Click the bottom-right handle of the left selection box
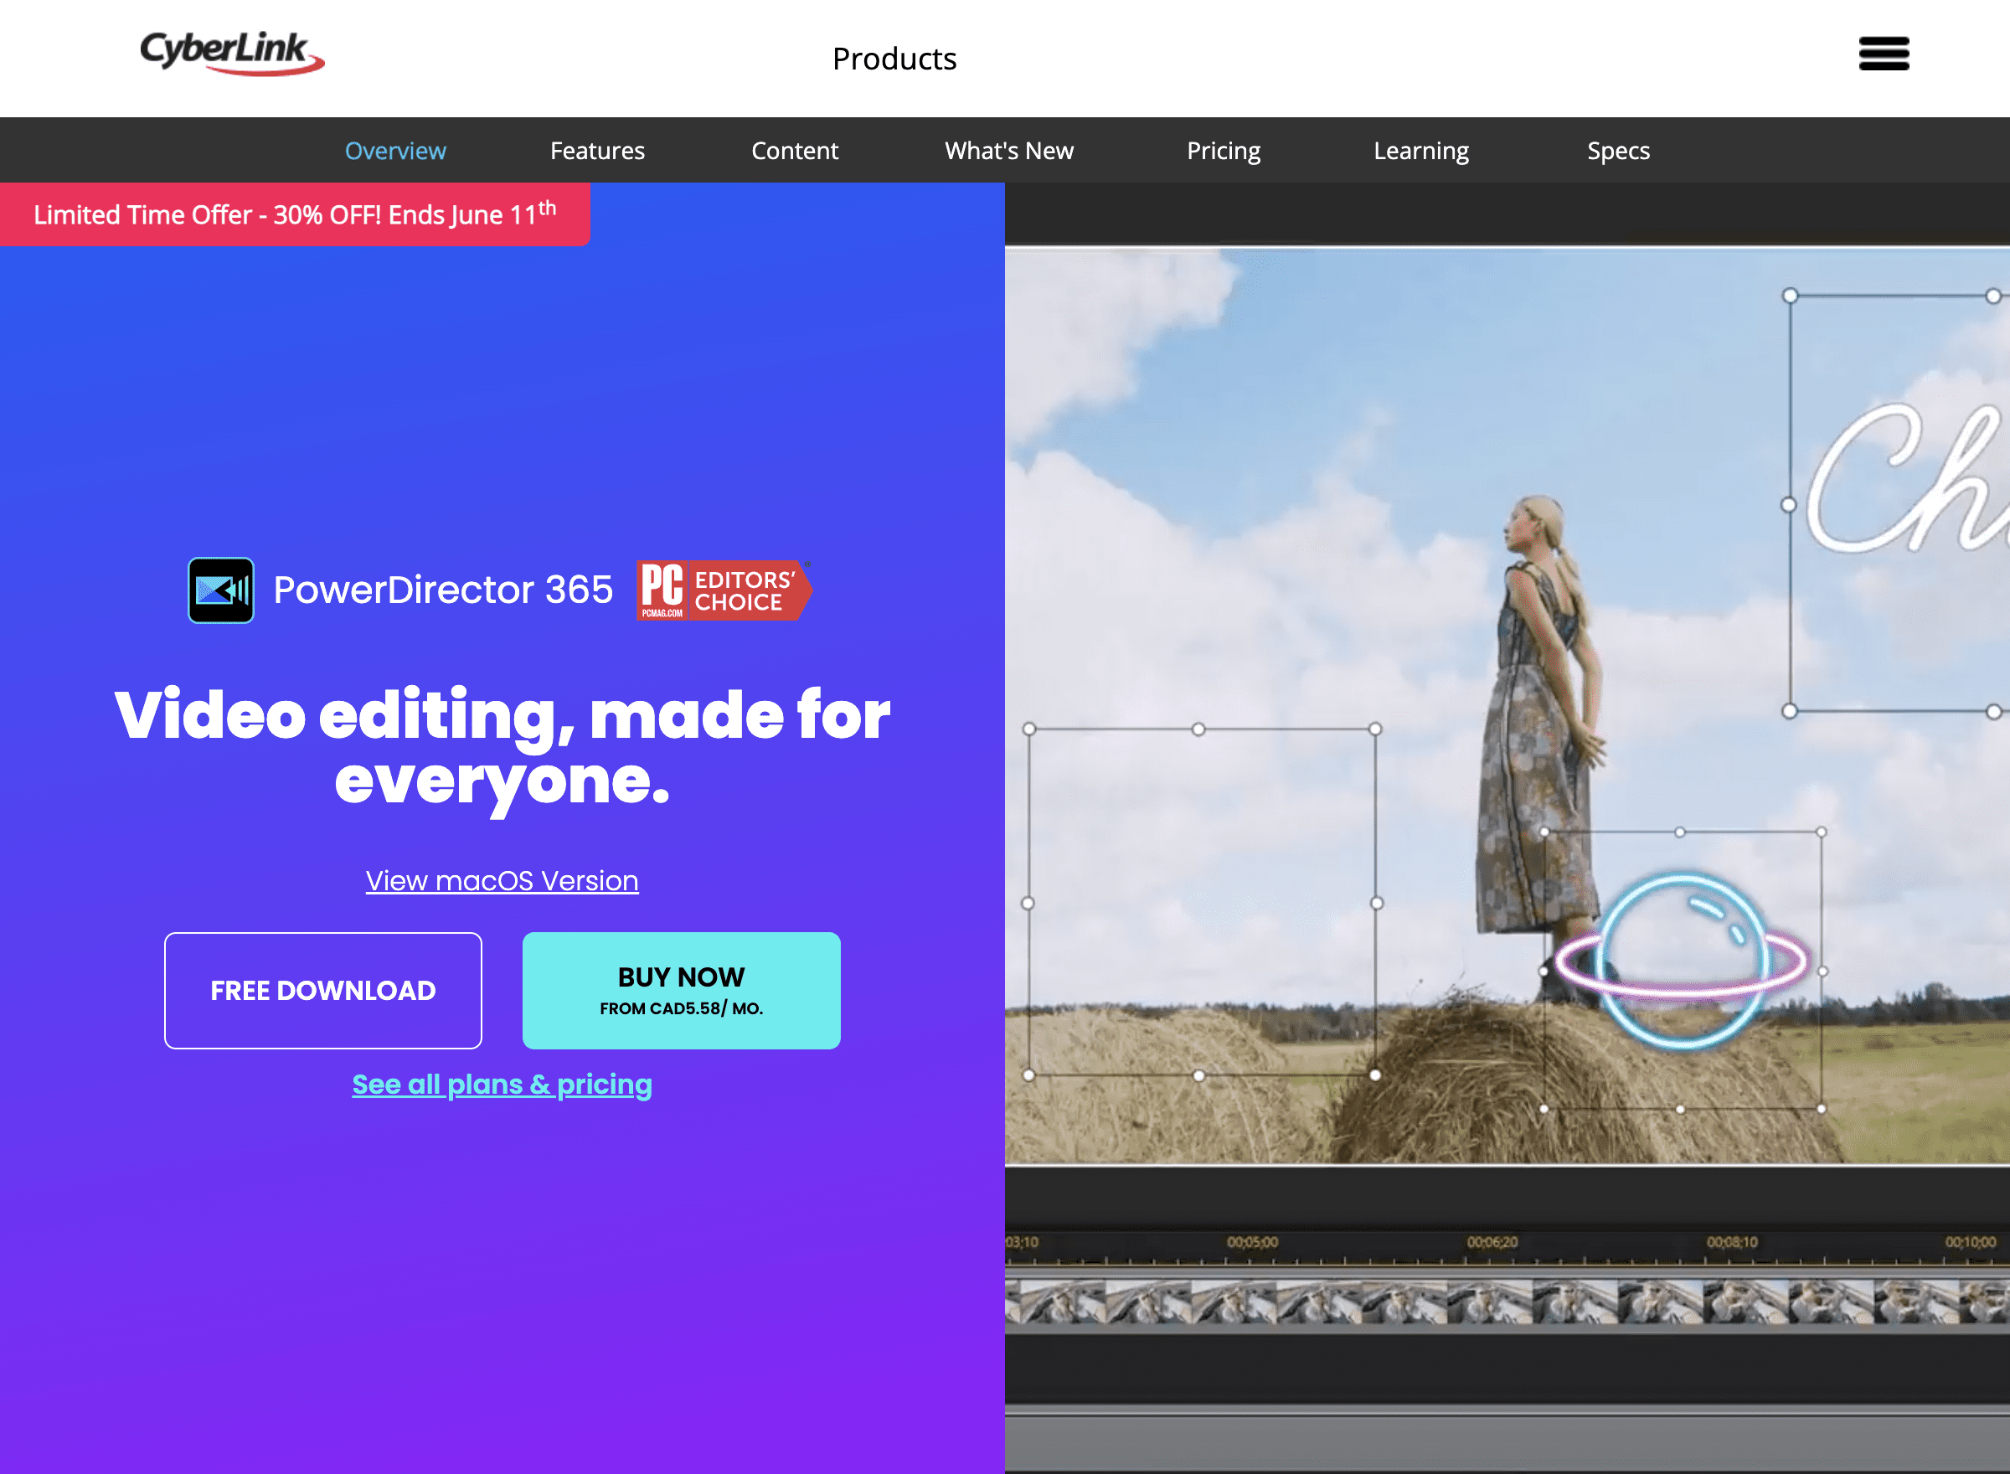The width and height of the screenshot is (2010, 1474). [1375, 1075]
